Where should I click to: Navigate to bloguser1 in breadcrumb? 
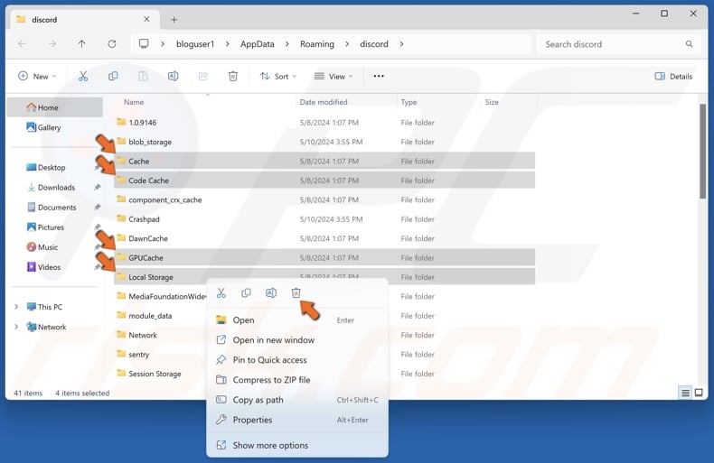(195, 44)
